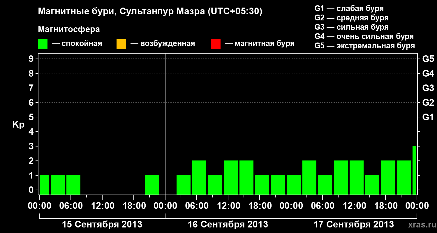Click the red 'магнитная буря' color swatch
The image size is (437, 233).
point(216,44)
